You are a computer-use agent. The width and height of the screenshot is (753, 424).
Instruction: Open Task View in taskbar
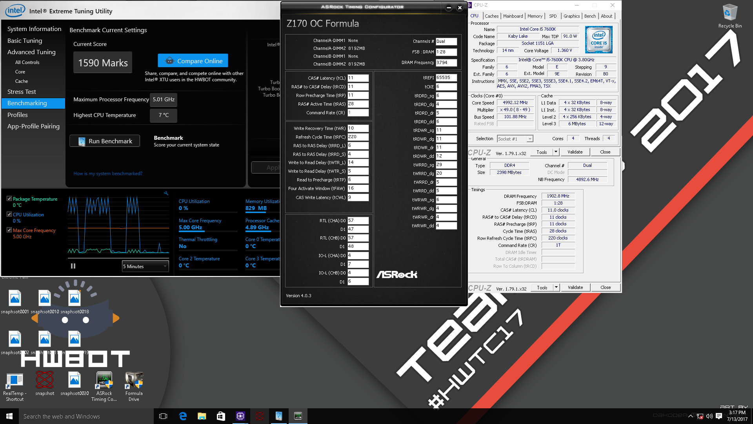(x=163, y=416)
